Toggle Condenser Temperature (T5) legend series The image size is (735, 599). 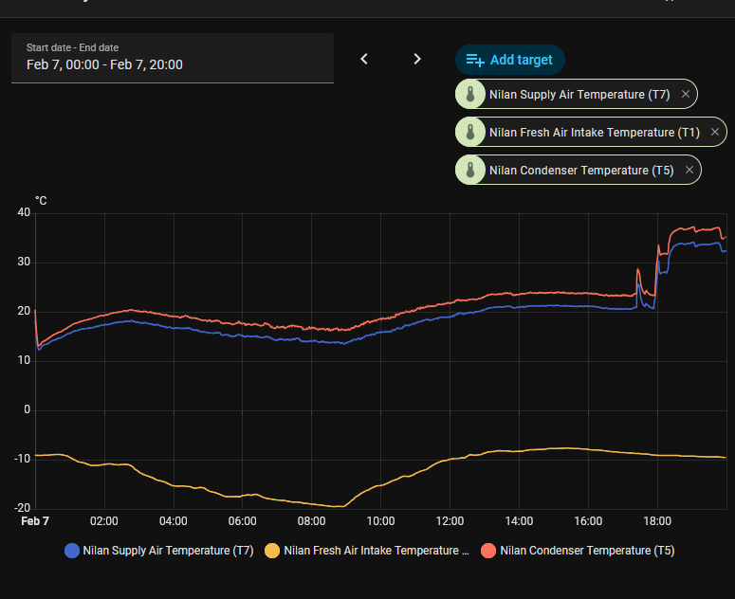point(586,550)
